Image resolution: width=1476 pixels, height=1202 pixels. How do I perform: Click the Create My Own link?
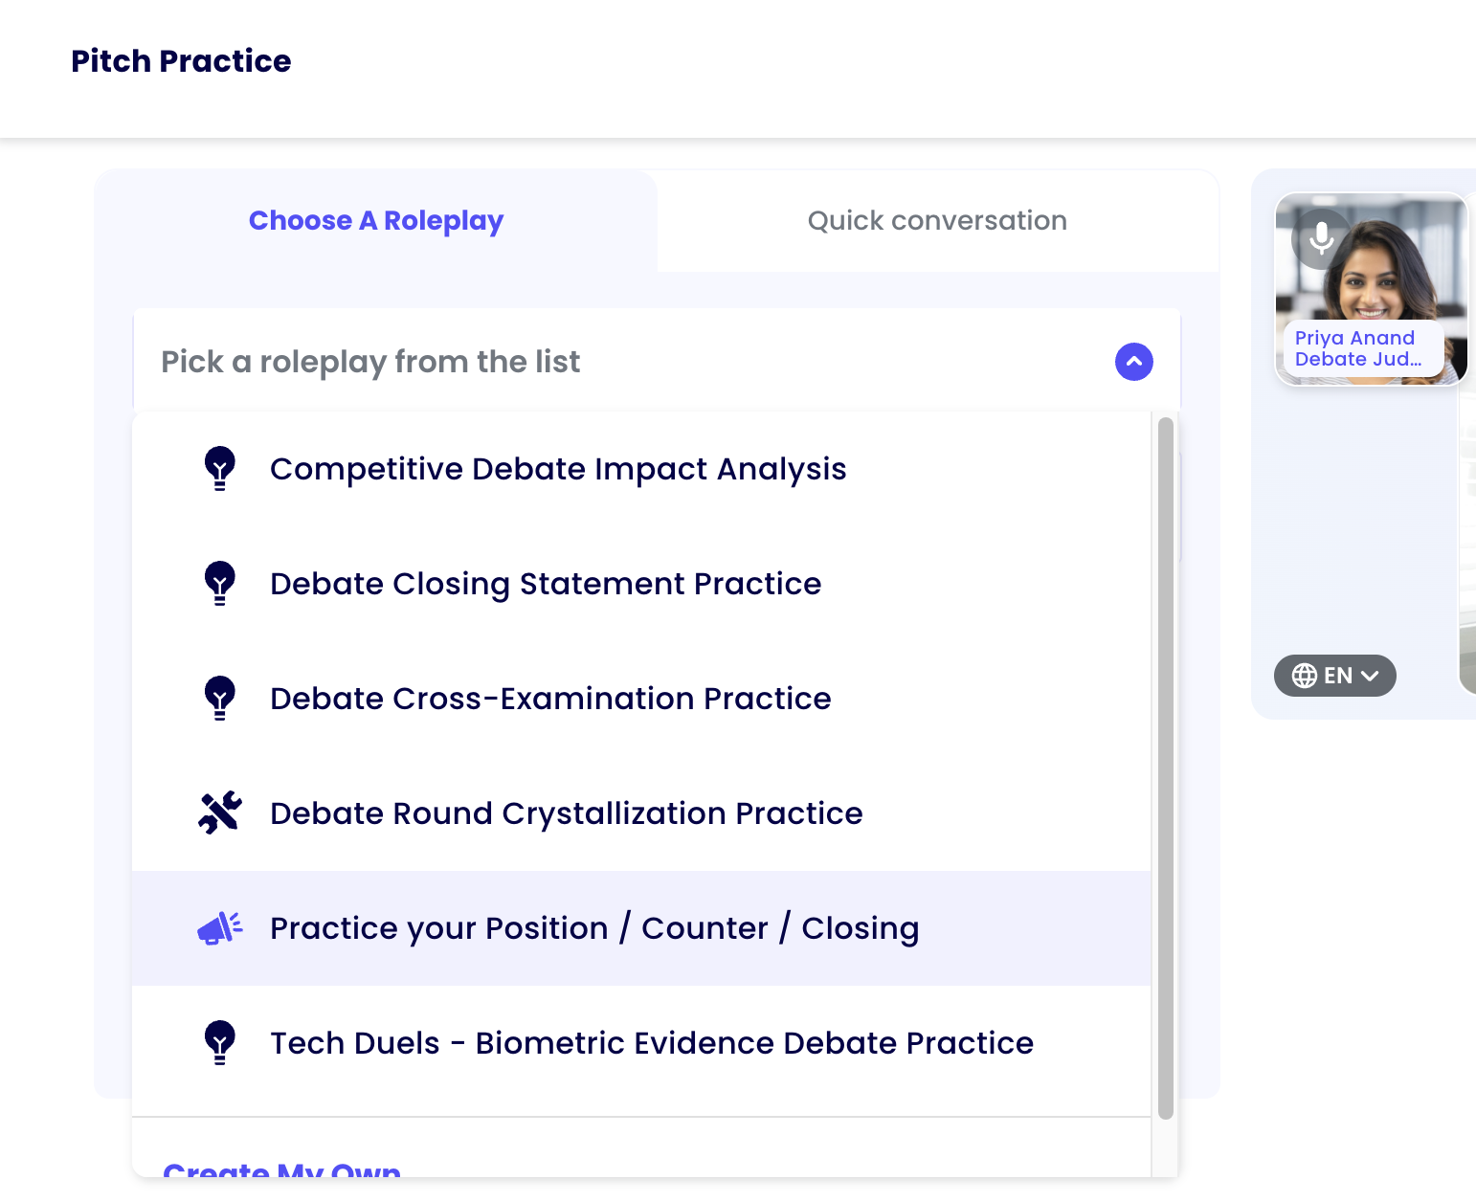pyautogui.click(x=281, y=1169)
